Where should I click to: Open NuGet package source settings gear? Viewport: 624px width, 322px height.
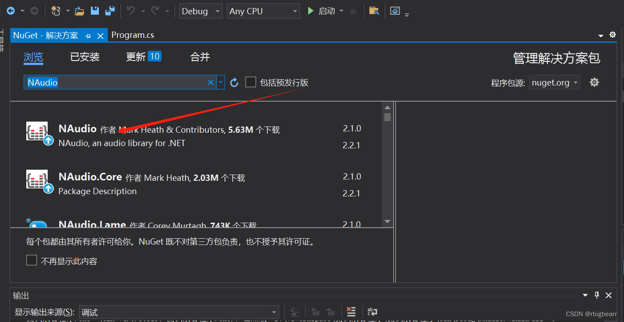[595, 82]
